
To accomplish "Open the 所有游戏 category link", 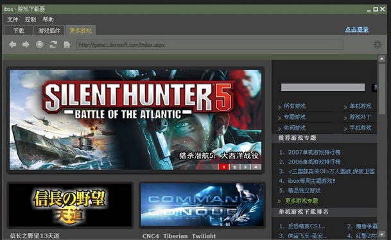I will pyautogui.click(x=295, y=106).
